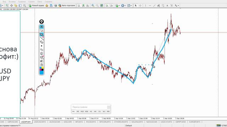Switch chart to bar chart mode

(x=79, y=6)
